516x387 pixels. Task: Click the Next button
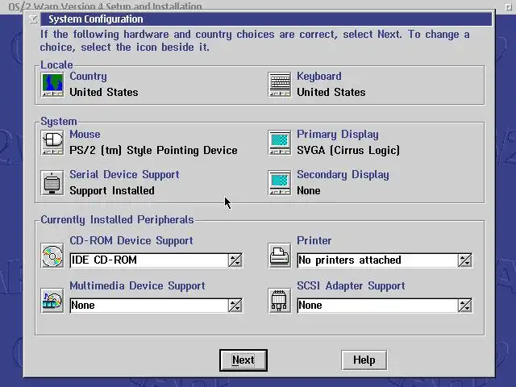[x=243, y=360]
